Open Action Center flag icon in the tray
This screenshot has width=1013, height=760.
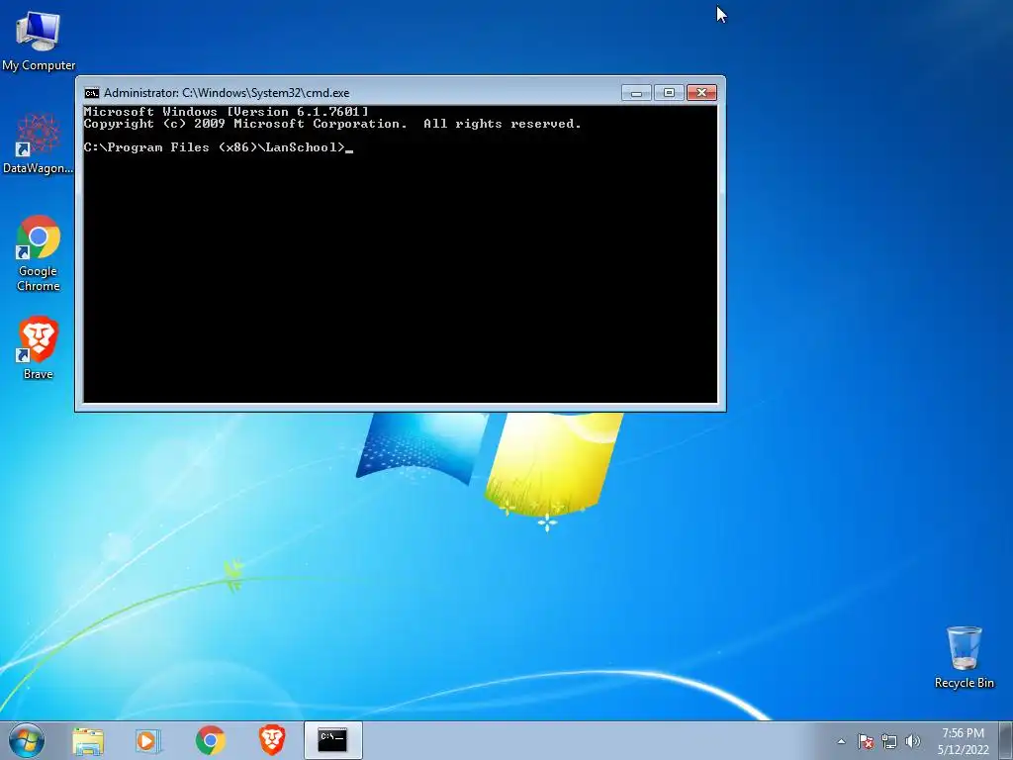[866, 741]
